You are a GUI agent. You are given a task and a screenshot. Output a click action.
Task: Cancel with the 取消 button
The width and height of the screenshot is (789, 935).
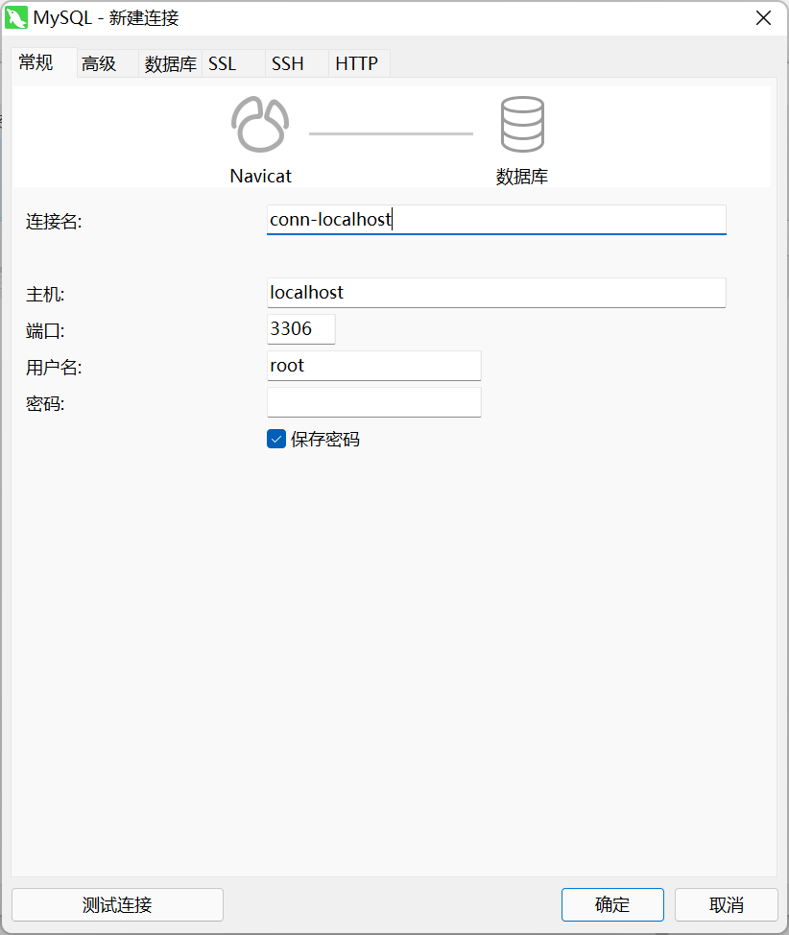pos(727,904)
